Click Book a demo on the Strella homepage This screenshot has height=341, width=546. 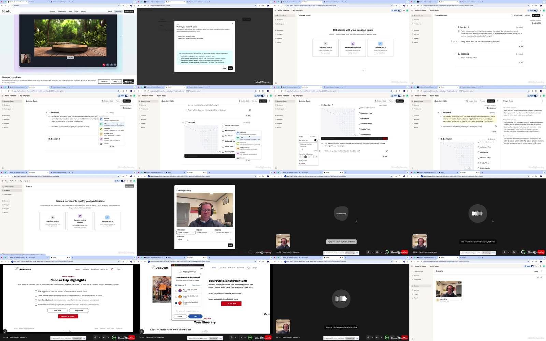[x=129, y=11]
